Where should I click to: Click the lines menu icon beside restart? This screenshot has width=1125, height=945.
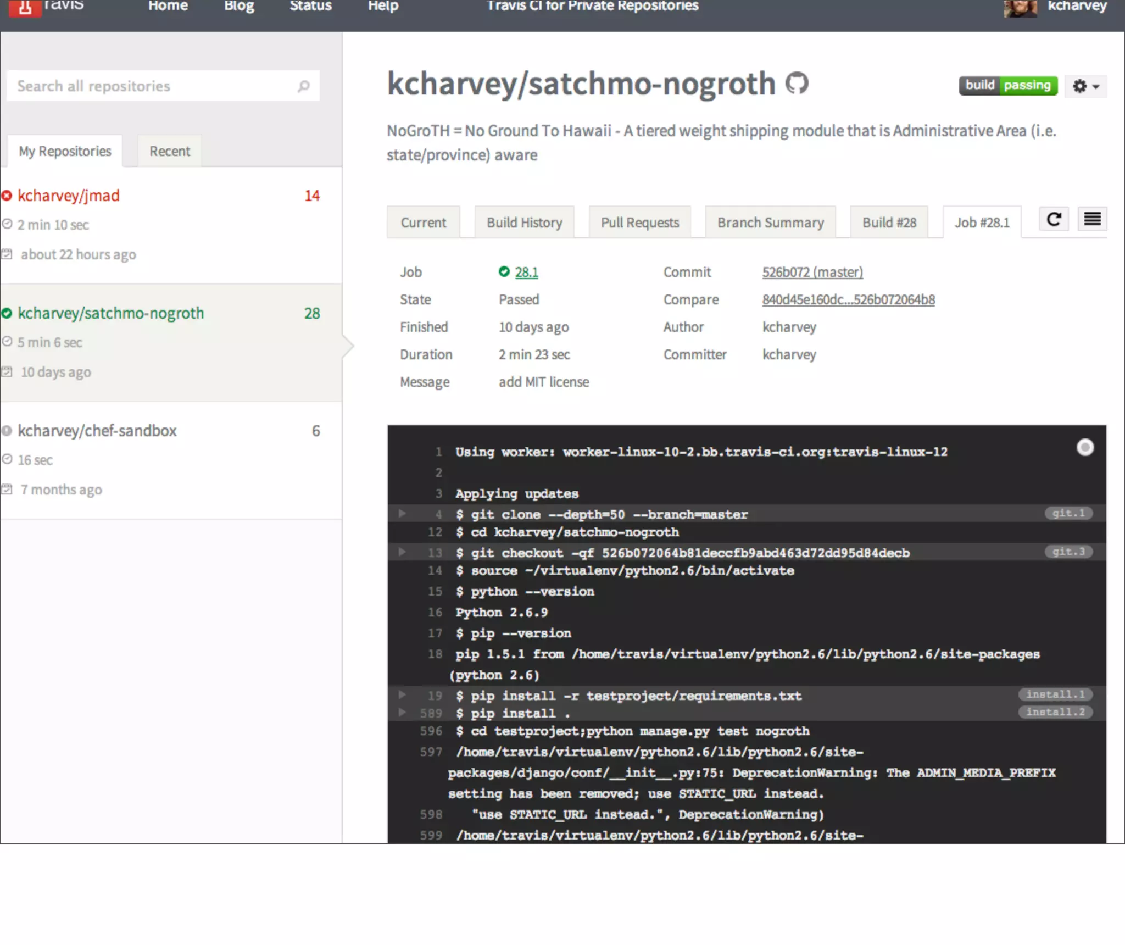coord(1092,220)
